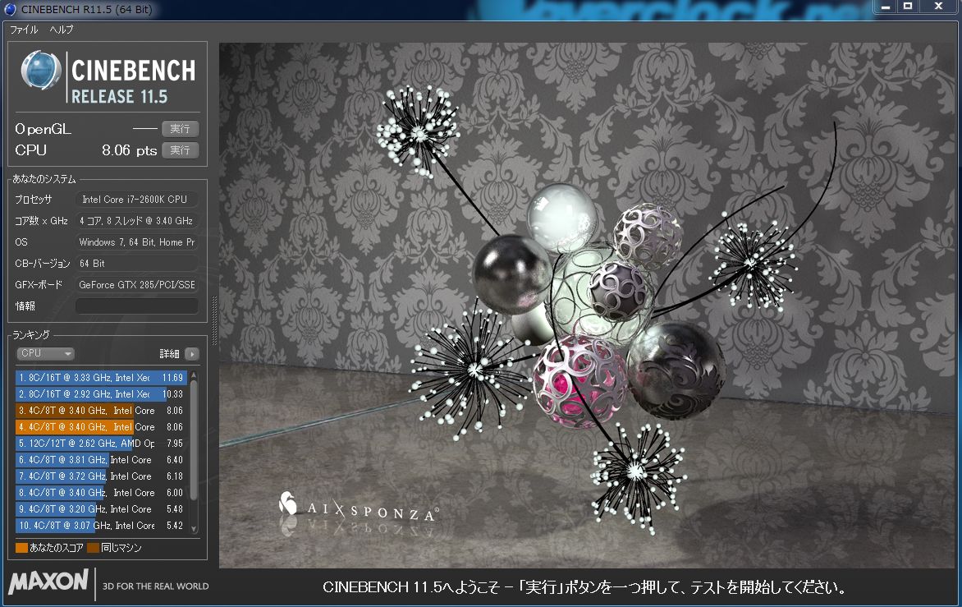Click the Cinebench title bar app icon

pos(10,9)
